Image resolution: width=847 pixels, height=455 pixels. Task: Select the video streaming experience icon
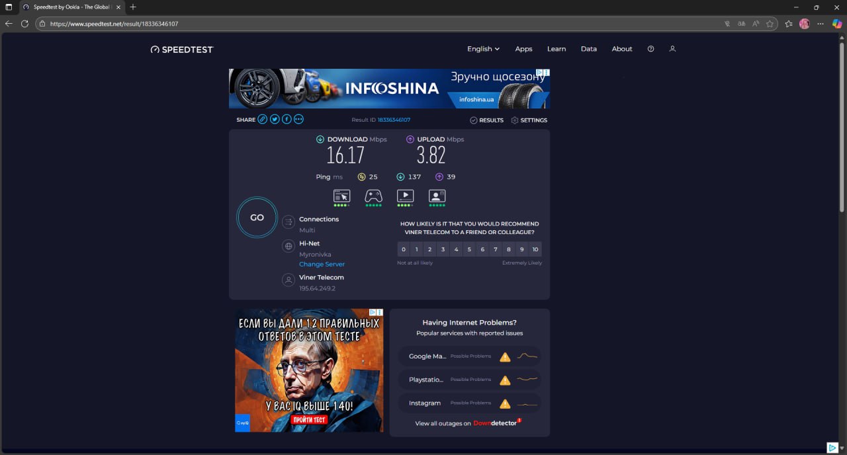coord(405,196)
